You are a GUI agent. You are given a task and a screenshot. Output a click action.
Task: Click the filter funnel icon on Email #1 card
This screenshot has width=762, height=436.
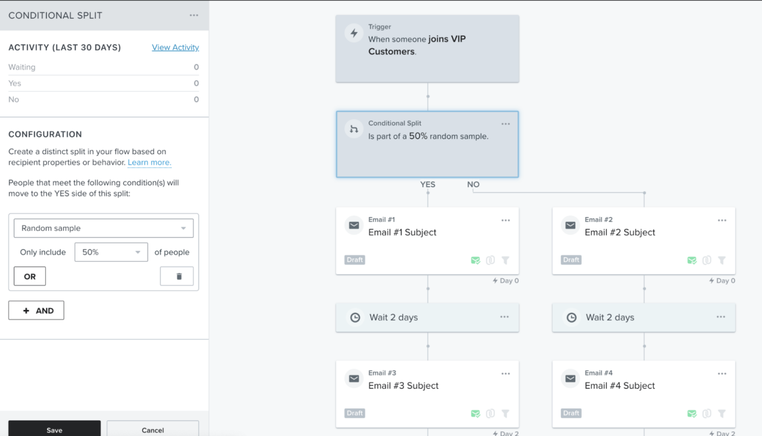tap(505, 260)
